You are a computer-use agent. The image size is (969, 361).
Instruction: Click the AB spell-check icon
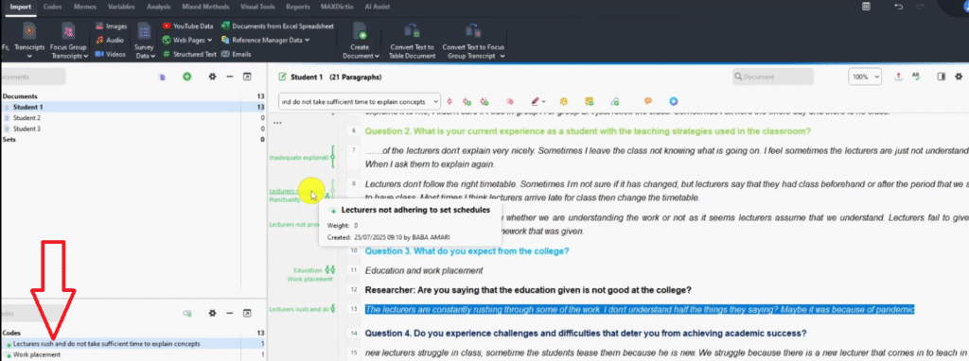[916, 77]
